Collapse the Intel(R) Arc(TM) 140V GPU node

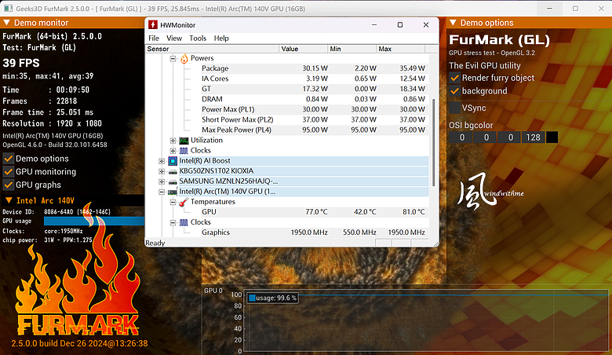tap(162, 192)
